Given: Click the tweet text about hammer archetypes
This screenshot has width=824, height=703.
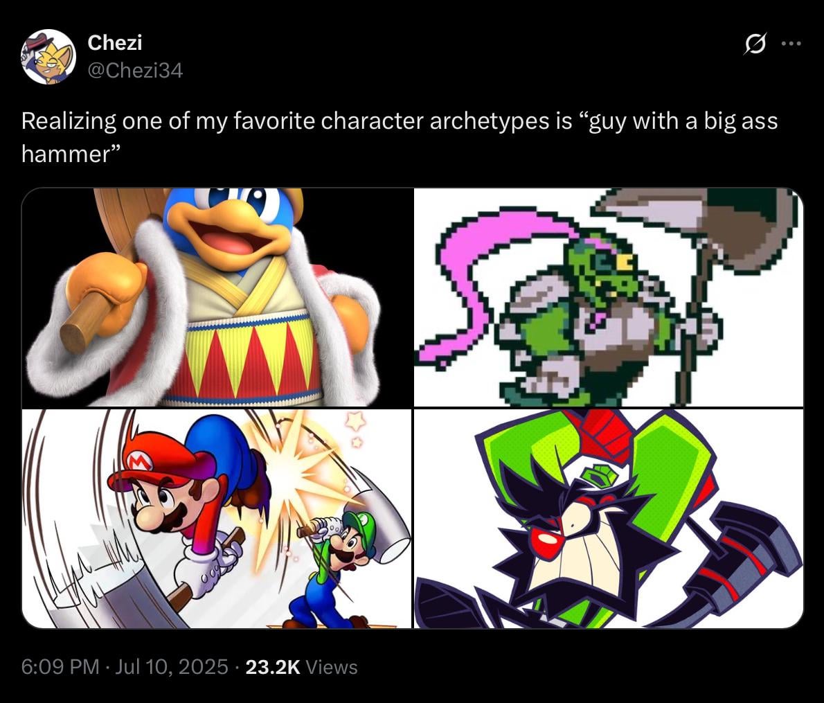Looking at the screenshot, I should [x=400, y=137].
